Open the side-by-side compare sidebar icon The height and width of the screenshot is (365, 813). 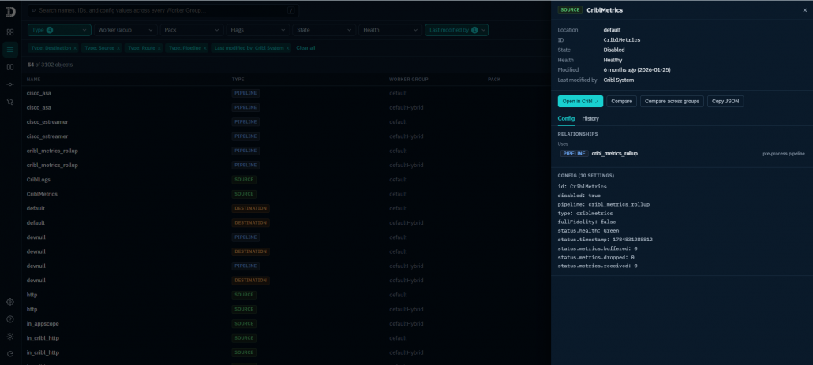coord(9,67)
